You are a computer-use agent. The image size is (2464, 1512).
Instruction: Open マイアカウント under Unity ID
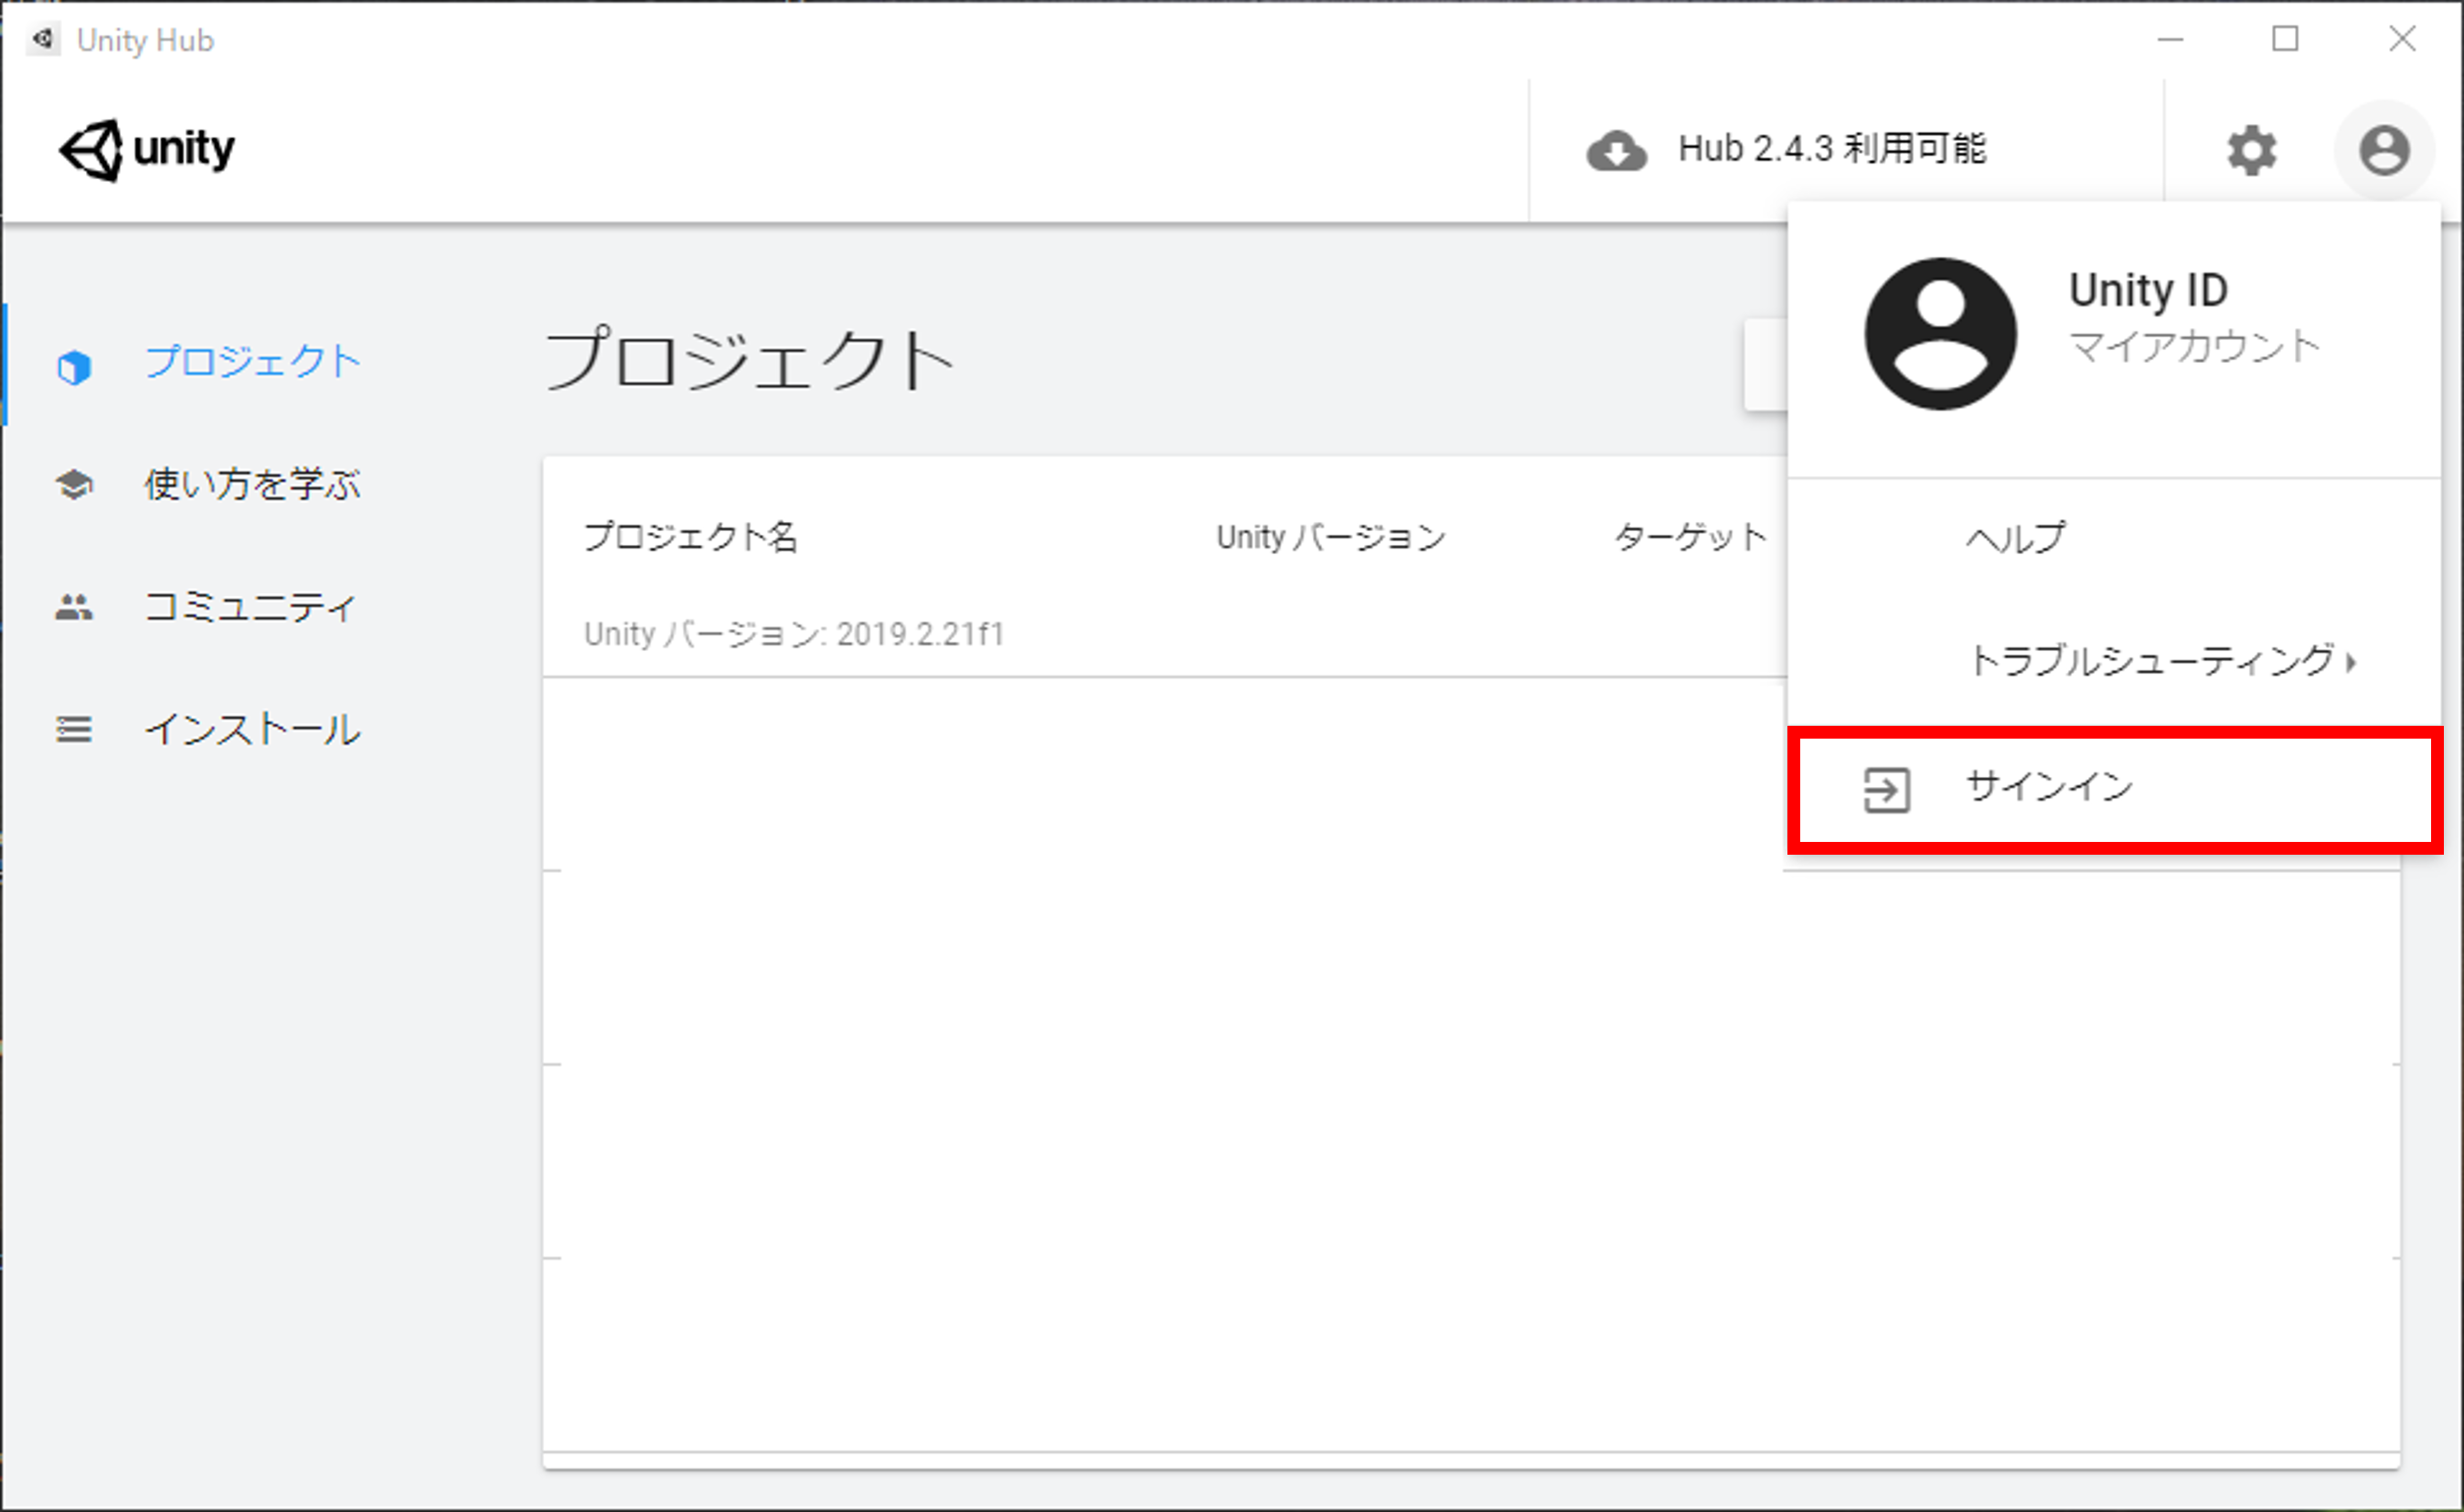click(x=2195, y=347)
